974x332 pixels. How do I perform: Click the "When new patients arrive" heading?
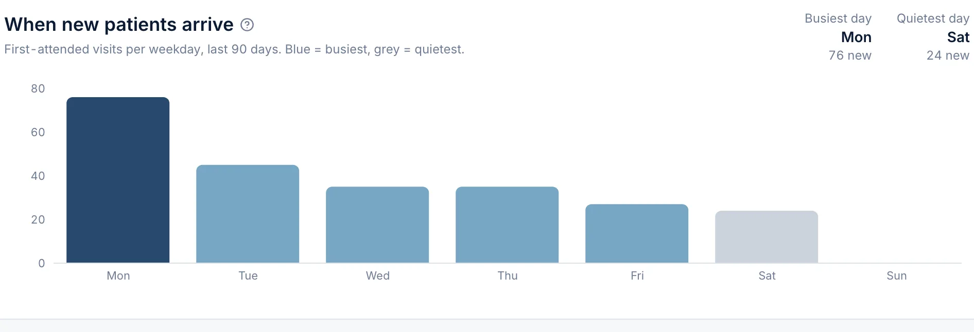coord(119,25)
